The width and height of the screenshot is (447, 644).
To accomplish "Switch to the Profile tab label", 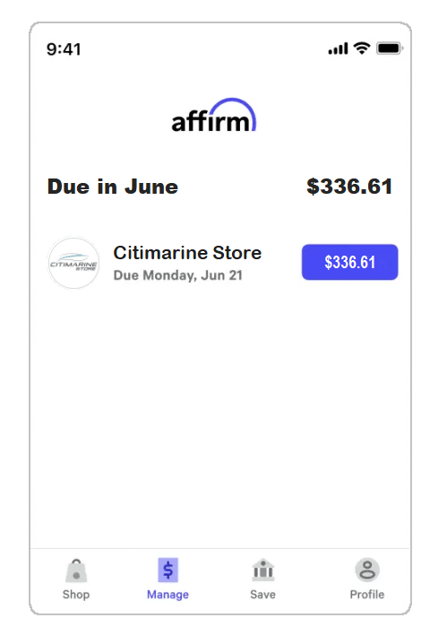I will pyautogui.click(x=367, y=595).
